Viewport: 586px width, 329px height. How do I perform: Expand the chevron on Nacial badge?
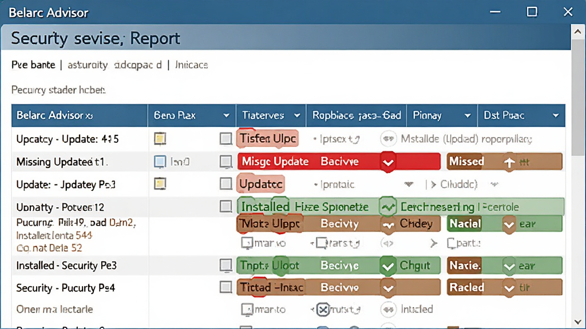[x=509, y=224]
